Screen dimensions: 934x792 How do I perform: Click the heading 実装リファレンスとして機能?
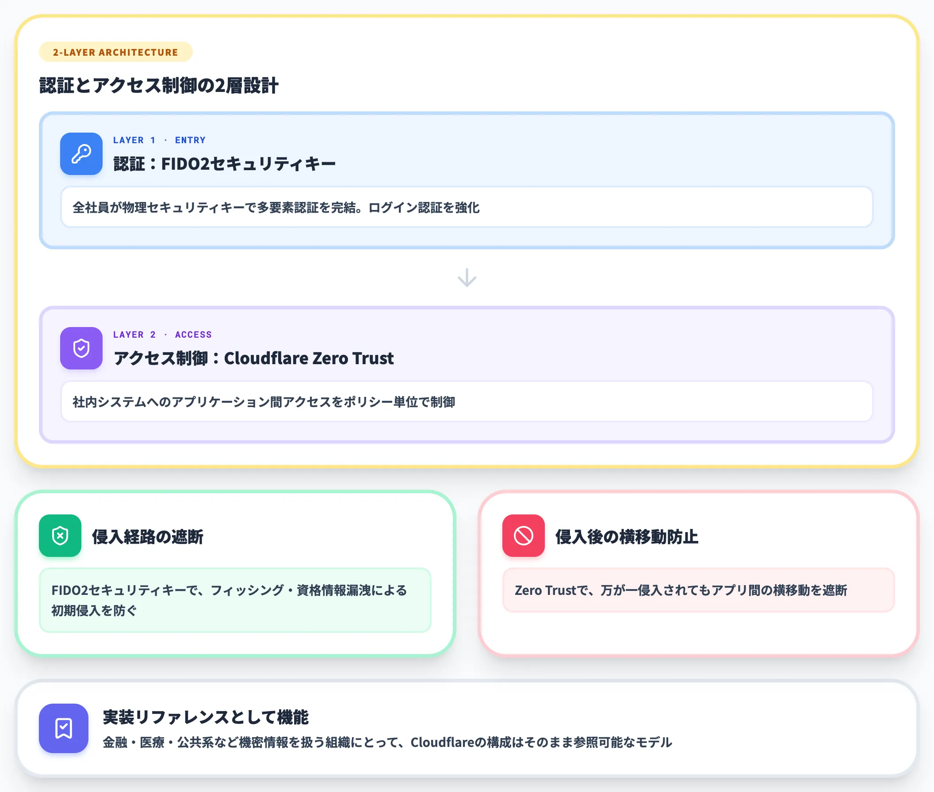coord(206,717)
